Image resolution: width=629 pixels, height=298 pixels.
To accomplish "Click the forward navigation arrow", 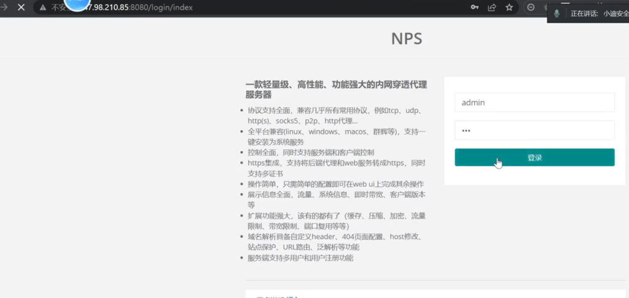I will pyautogui.click(x=4, y=7).
